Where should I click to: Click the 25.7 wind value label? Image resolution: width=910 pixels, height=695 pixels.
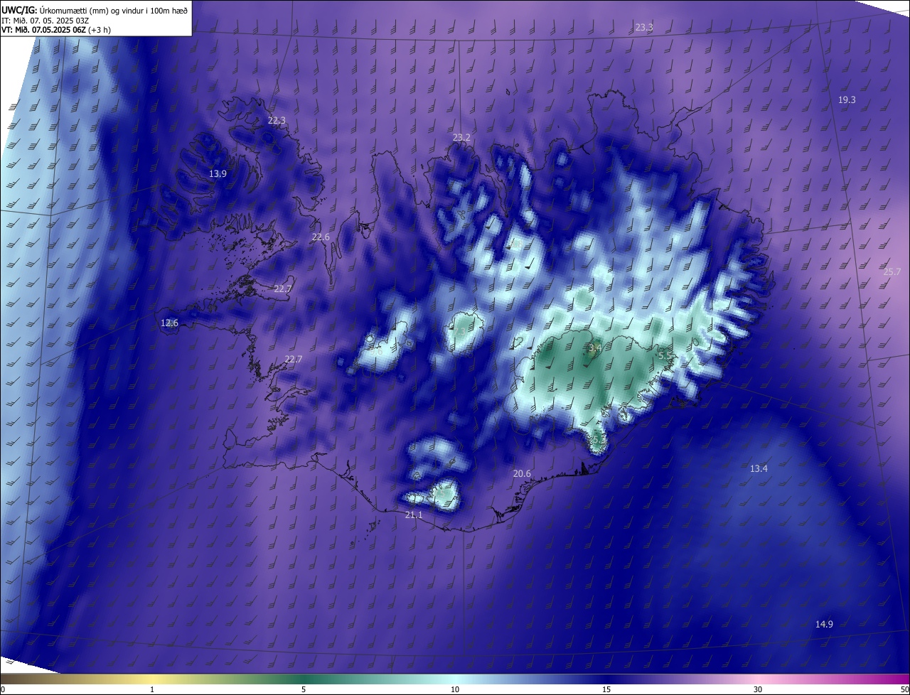pyautogui.click(x=892, y=271)
